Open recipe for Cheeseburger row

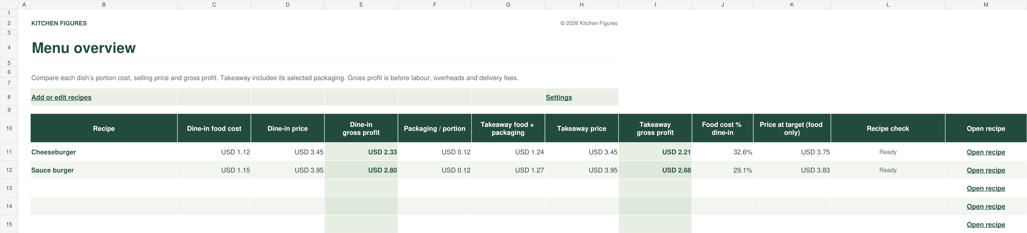pyautogui.click(x=986, y=152)
